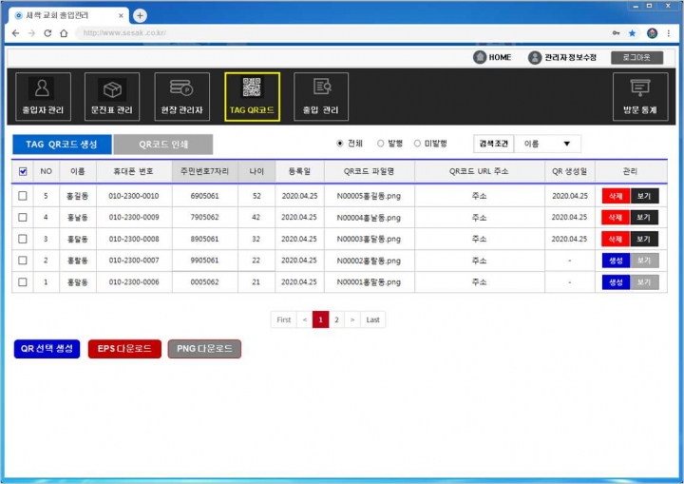Open 관리자 정보수정 user icon
Screen dimensions: 684x484
tap(534, 57)
